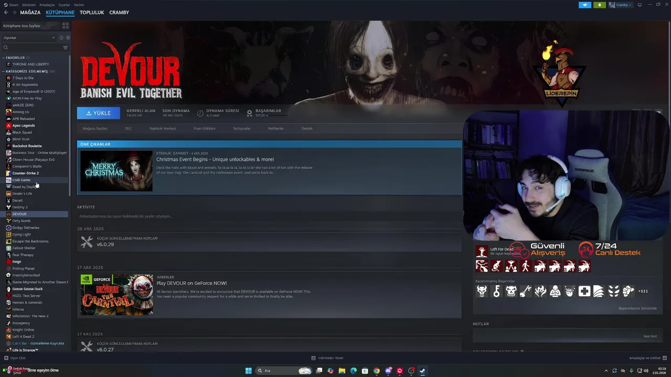671x377 pixels.
Task: Open the DLC tab
Action: (x=128, y=128)
